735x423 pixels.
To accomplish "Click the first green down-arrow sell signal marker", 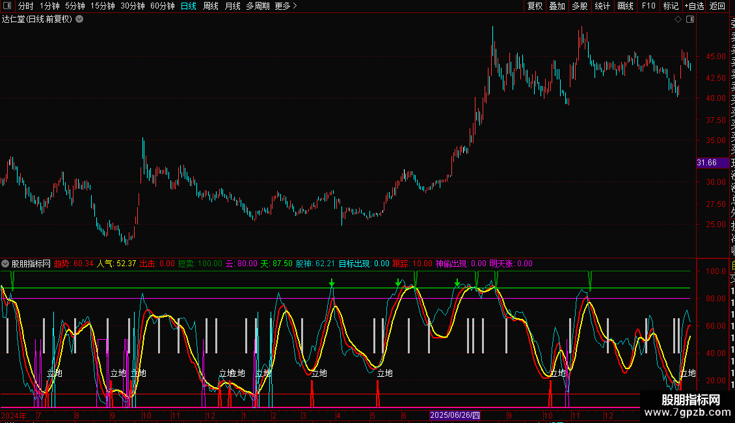I will pyautogui.click(x=332, y=282).
